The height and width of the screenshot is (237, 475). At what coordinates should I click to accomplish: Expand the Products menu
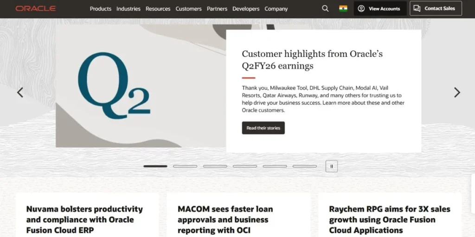[101, 9]
